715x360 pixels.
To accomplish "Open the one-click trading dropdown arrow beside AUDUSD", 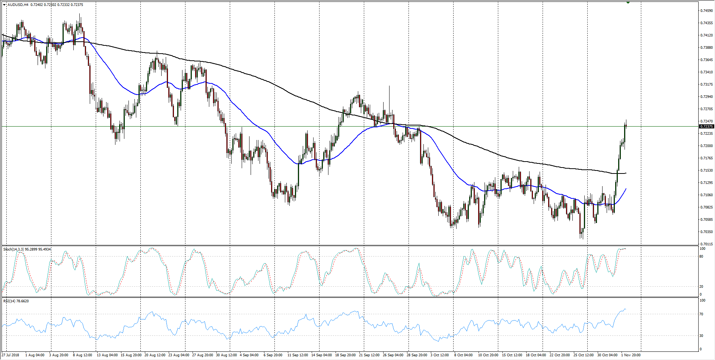I will 4,5.
